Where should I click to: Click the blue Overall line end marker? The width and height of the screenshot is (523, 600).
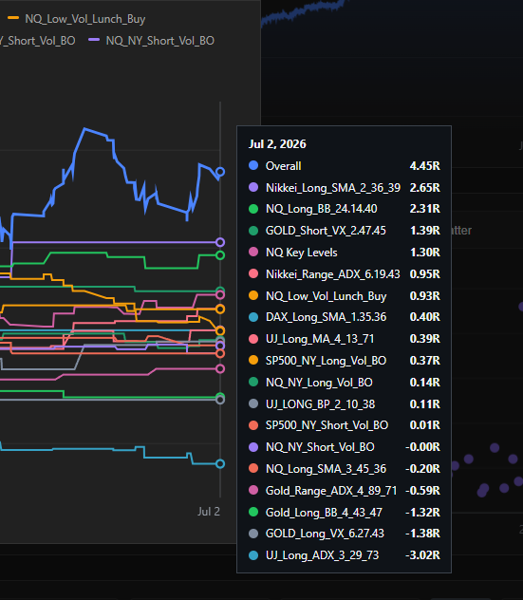(x=220, y=172)
